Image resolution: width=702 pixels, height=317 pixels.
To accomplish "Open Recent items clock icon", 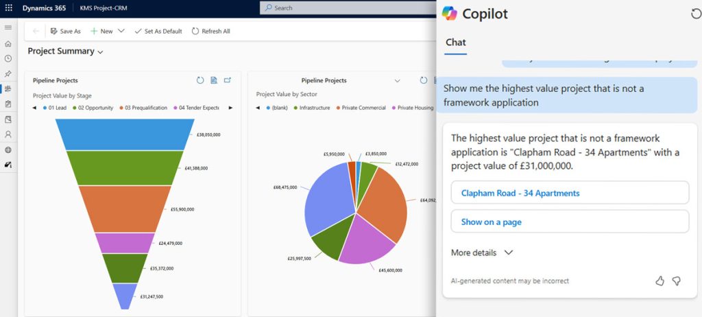I will click(8, 59).
